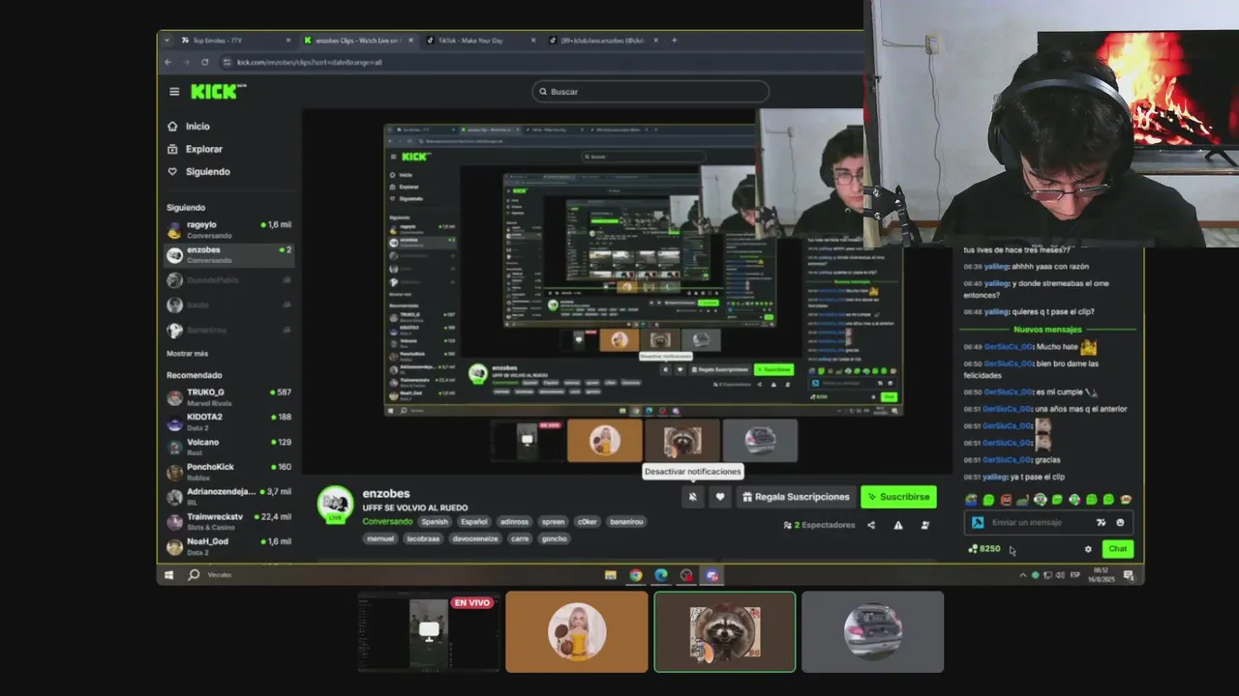Open TRUKO_G Marvel Rivals channel
This screenshot has width=1239, height=696.
(228, 397)
